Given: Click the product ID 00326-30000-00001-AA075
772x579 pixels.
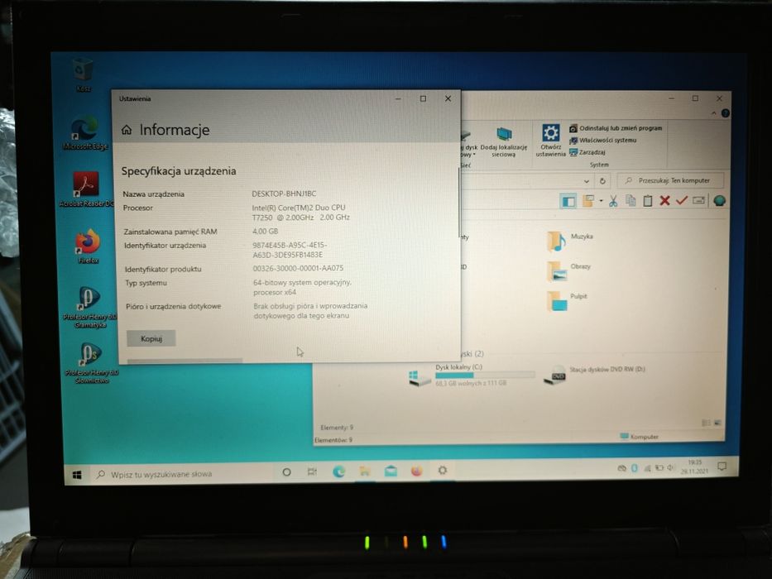Looking at the screenshot, I should (298, 268).
